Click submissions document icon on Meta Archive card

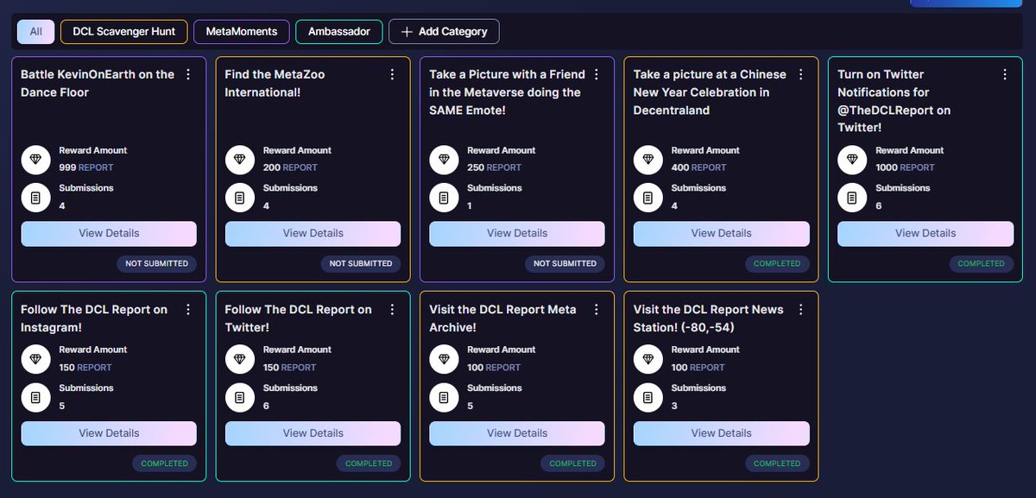click(x=444, y=397)
